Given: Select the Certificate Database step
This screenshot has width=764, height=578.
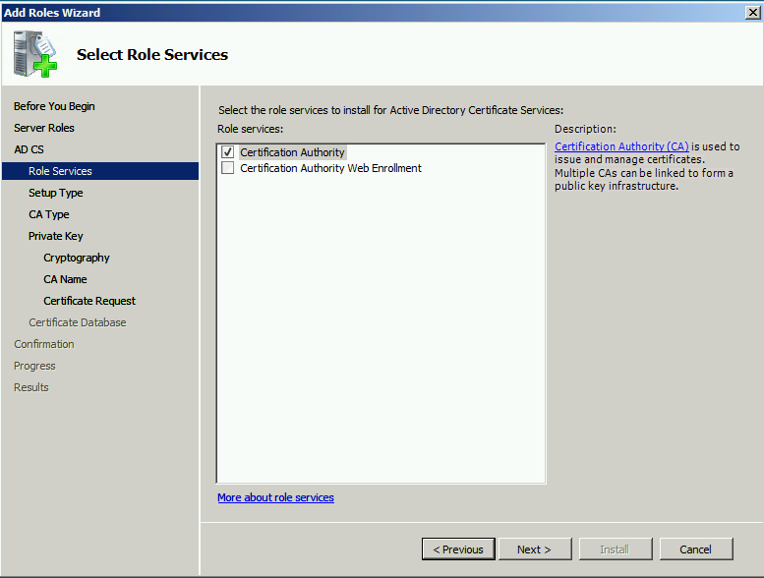Looking at the screenshot, I should click(77, 322).
